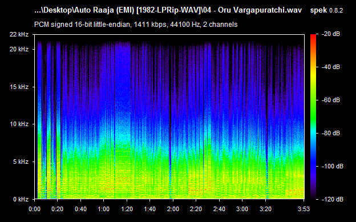Select the -100 dB scale label

coord(333,166)
